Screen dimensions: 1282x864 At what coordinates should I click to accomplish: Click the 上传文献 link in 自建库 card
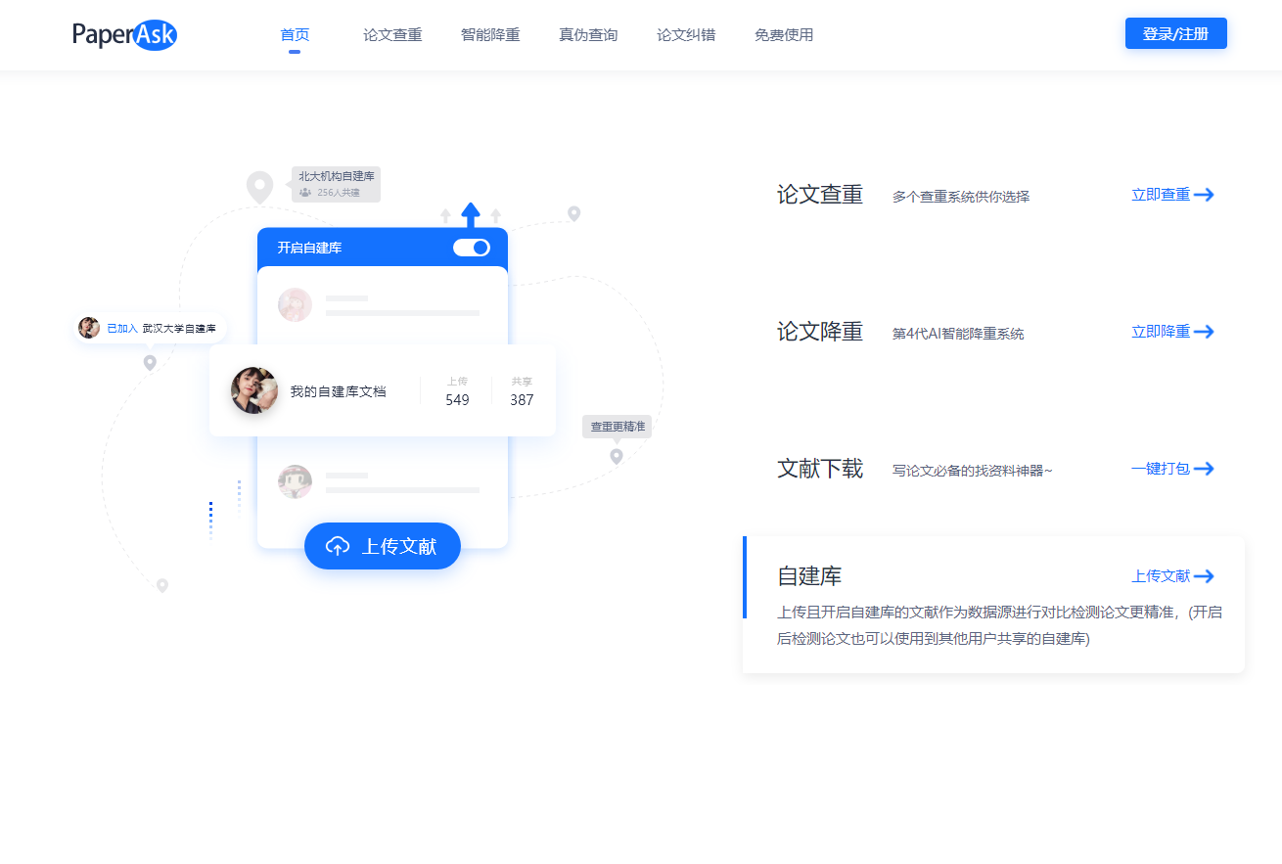tap(1161, 576)
